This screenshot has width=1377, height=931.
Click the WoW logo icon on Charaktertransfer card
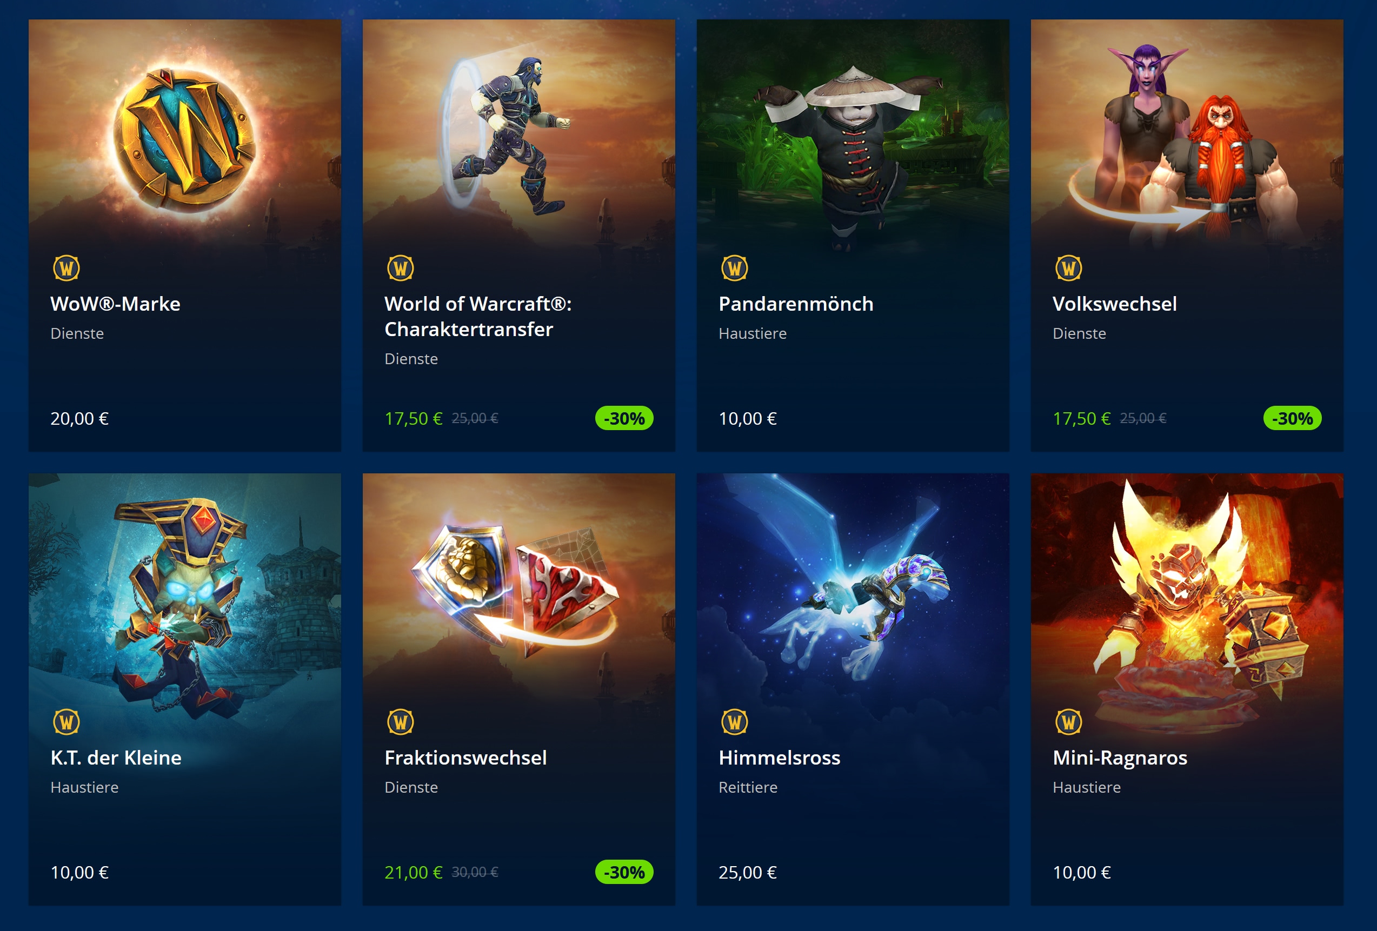coord(401,269)
